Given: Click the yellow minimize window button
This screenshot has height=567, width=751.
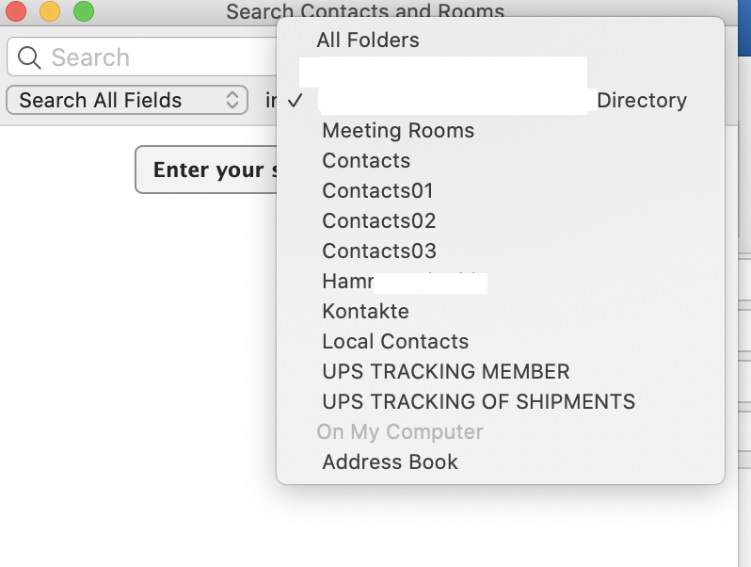Looking at the screenshot, I should 50,11.
